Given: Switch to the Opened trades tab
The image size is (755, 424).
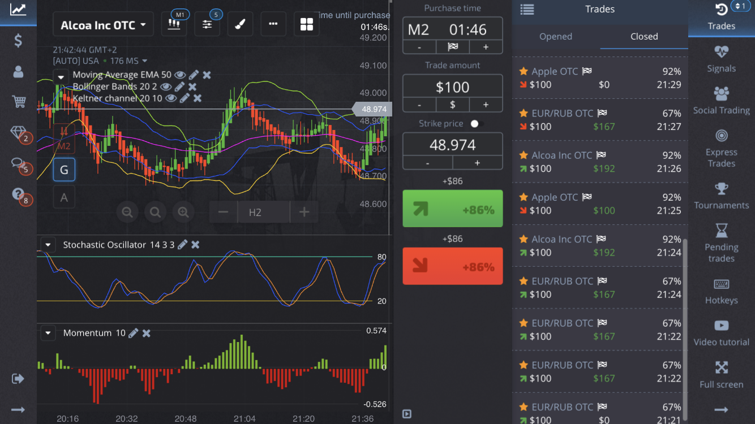Looking at the screenshot, I should click(556, 36).
